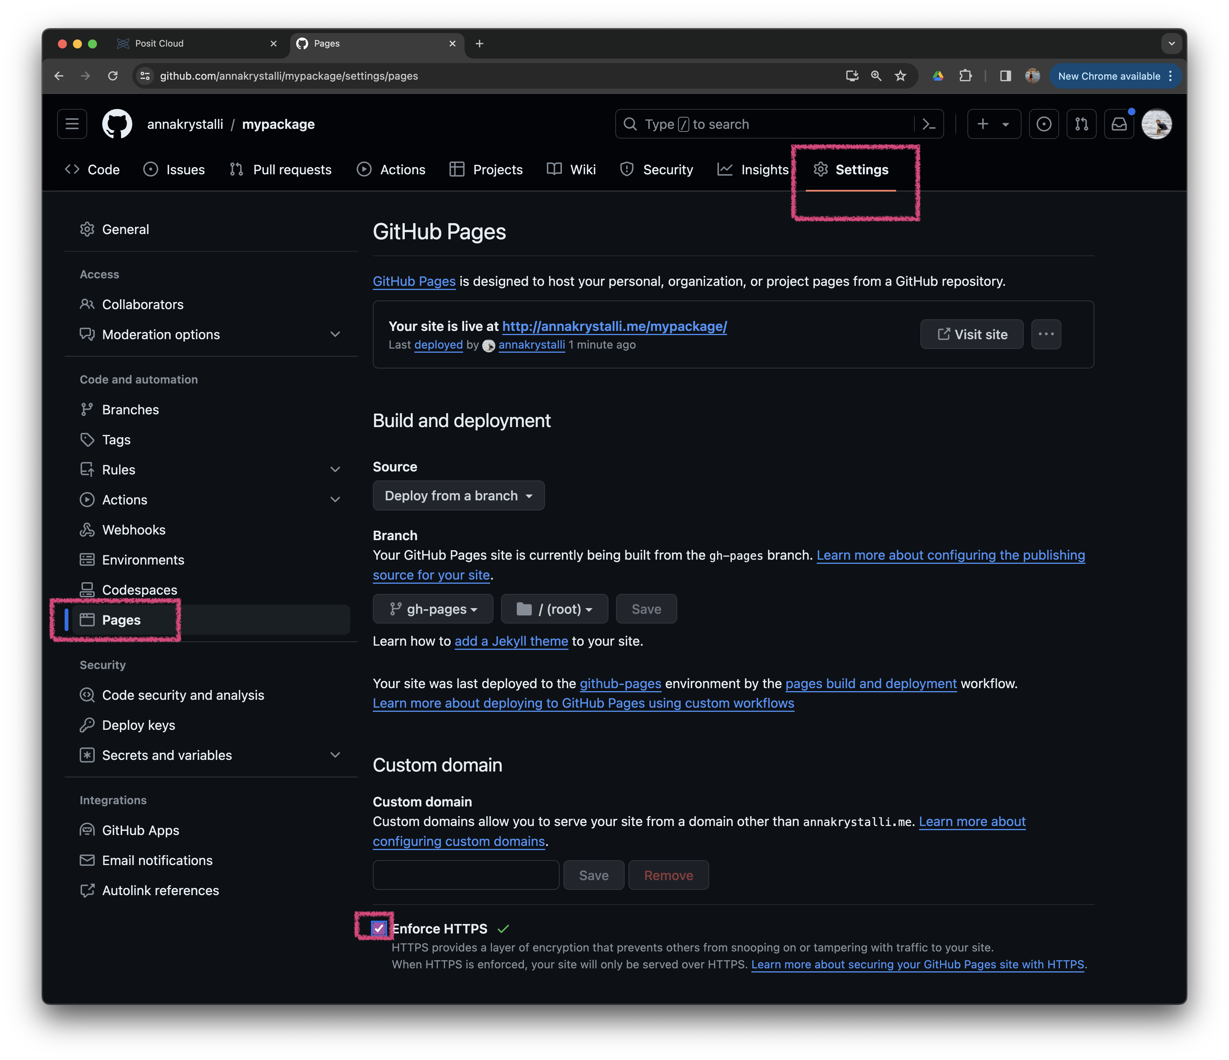Open the / (root) folder dropdown

click(x=555, y=609)
